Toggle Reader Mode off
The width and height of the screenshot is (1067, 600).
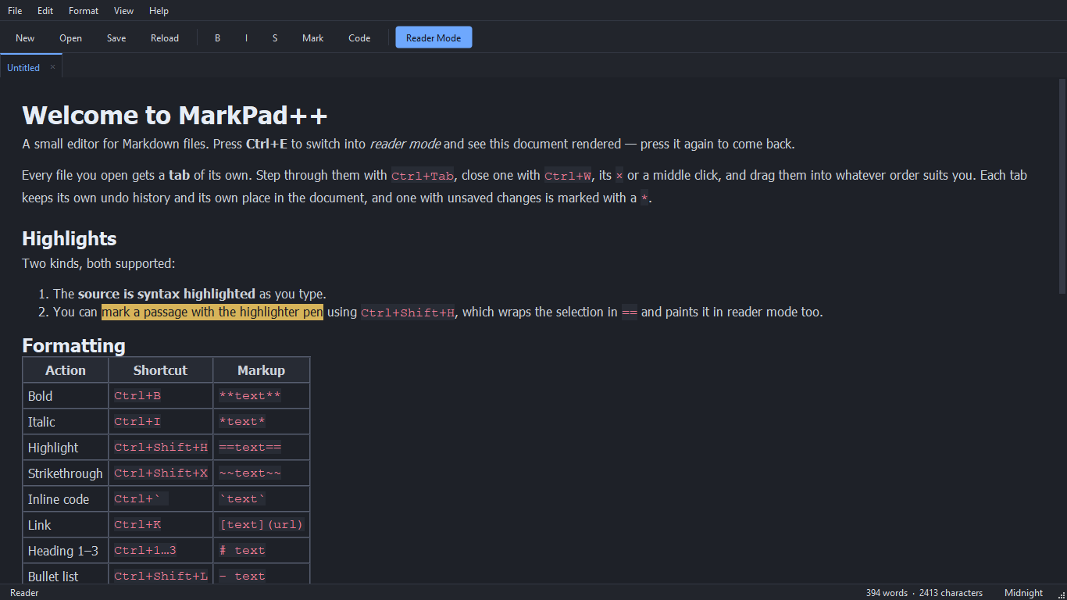click(x=434, y=37)
